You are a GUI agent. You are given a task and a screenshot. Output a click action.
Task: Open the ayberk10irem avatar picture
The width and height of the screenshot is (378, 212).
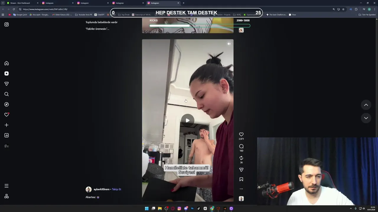89,189
